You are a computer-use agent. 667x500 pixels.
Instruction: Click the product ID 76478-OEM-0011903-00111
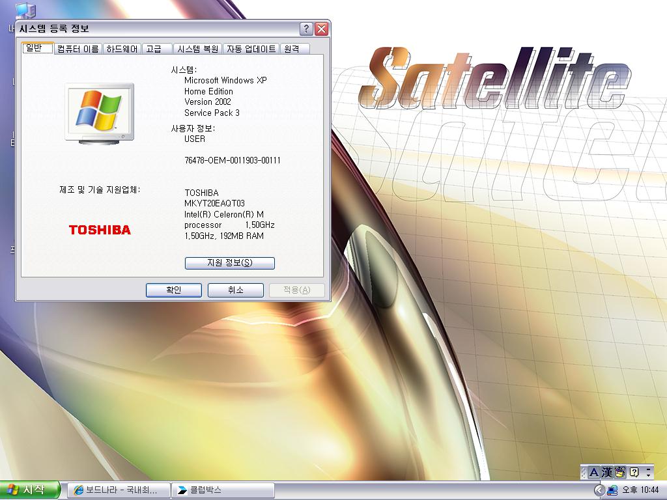pyautogui.click(x=233, y=160)
